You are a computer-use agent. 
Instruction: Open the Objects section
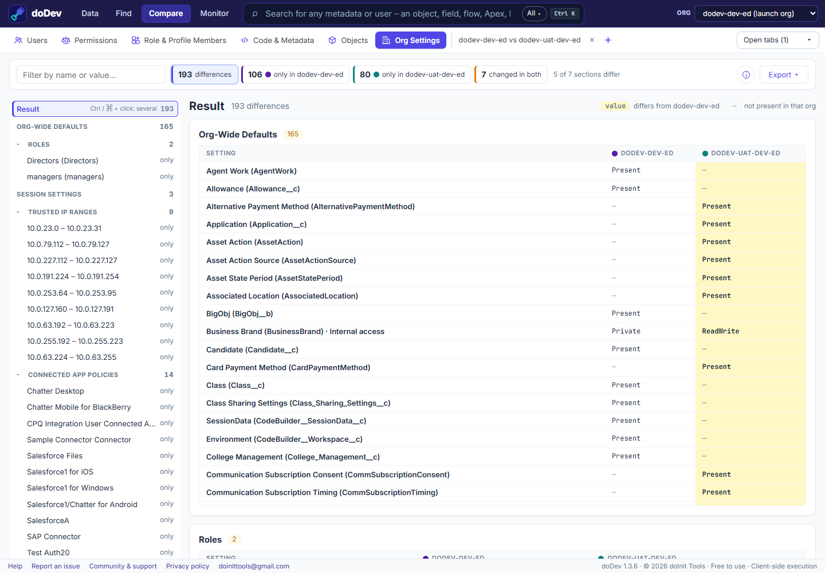pyautogui.click(x=348, y=40)
